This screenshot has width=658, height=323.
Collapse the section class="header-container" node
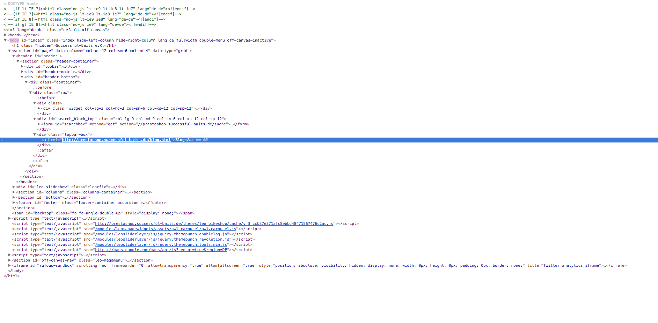(18, 61)
